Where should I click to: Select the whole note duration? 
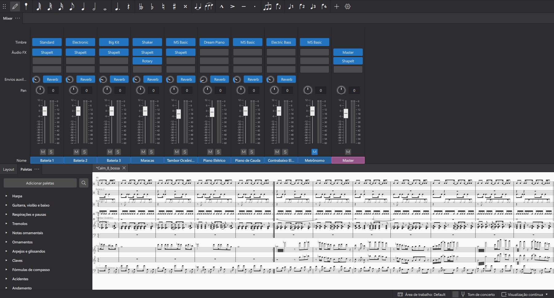pos(105,6)
